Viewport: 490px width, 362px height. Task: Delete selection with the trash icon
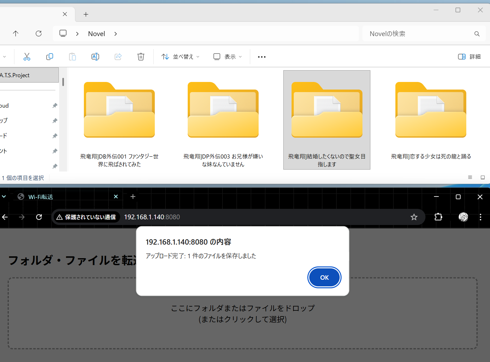(x=141, y=56)
